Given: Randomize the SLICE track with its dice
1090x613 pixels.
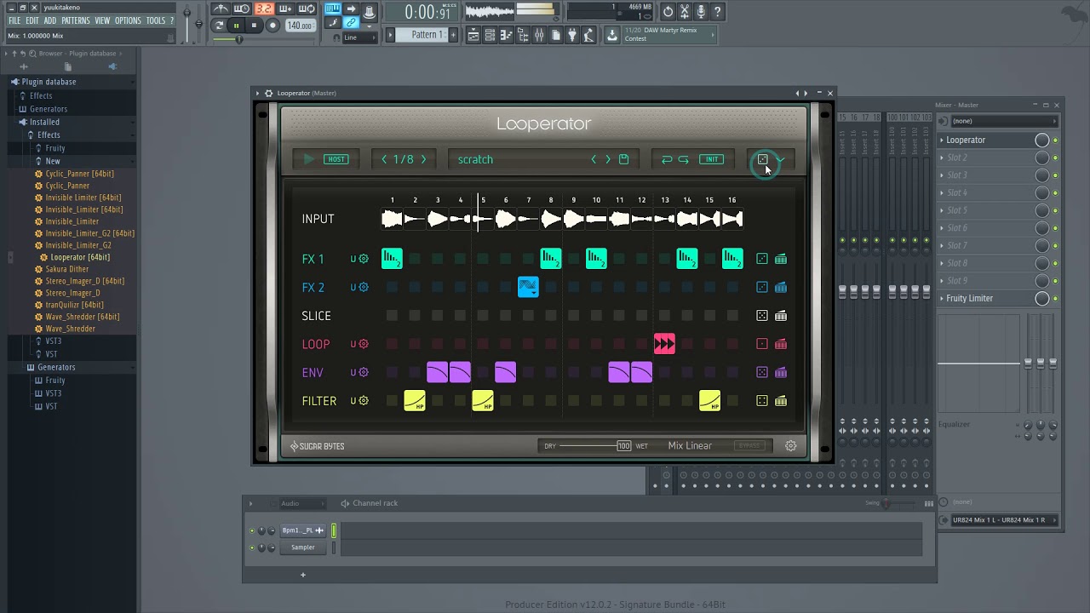Looking at the screenshot, I should tap(762, 316).
